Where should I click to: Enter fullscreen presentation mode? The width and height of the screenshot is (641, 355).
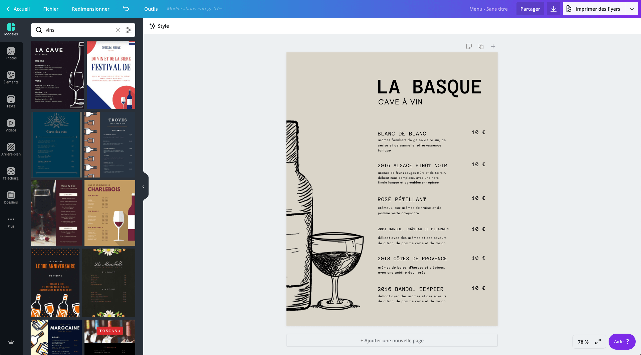[x=598, y=342]
